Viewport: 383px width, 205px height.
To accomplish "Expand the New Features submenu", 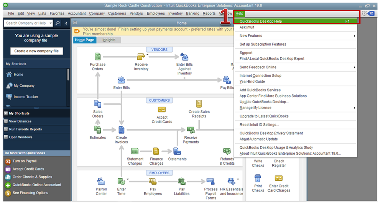I will click(354, 36).
